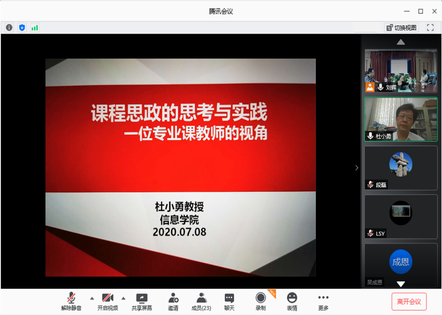Open the blue security shield icon
This screenshot has height=315, width=442.
(x=22, y=28)
